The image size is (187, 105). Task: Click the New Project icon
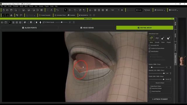4,10
